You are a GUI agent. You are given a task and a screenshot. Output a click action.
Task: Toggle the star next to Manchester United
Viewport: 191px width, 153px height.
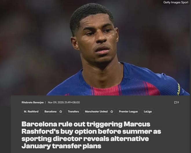coord(112,112)
